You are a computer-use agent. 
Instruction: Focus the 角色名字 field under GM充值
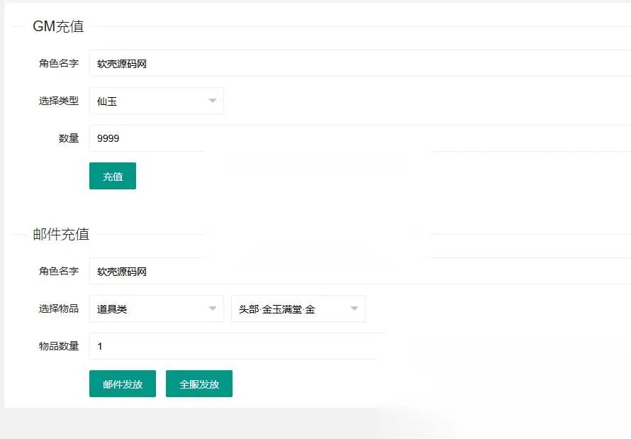pos(360,63)
